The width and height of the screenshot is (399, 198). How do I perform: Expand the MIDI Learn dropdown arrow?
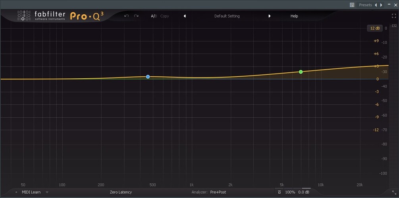tap(47, 192)
